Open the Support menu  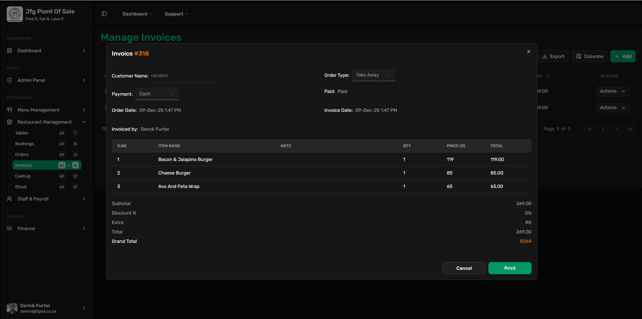(176, 14)
